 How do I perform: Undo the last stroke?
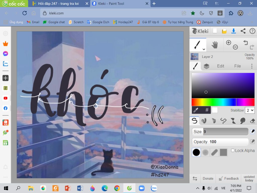point(245,42)
